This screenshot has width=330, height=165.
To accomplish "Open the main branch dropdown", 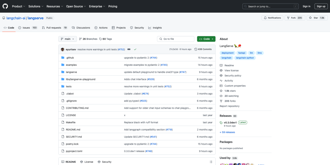I will 67,39.
